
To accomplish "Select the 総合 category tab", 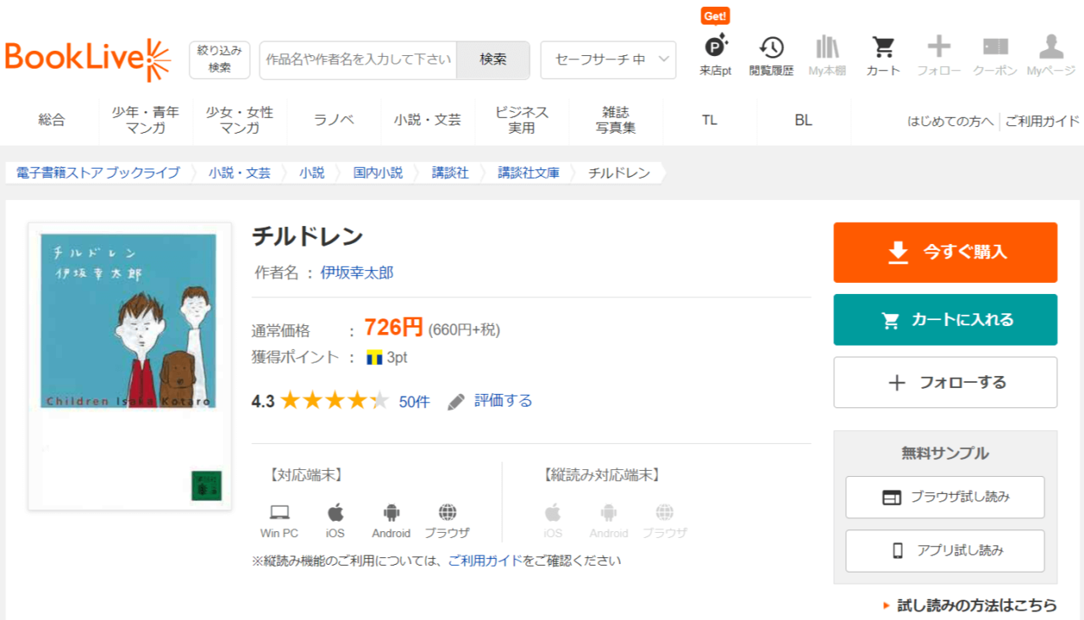I will pyautogui.click(x=52, y=120).
